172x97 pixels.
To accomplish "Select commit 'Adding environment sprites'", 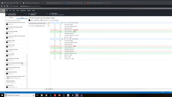I will pos(16,68).
